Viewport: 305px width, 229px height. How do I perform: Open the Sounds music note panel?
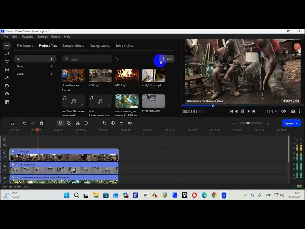click(7, 53)
